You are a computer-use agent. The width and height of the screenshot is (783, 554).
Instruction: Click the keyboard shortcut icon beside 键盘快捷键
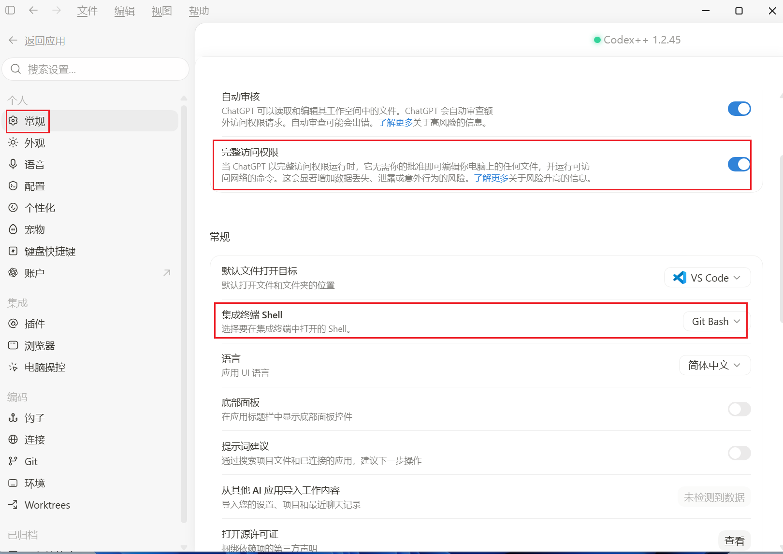(13, 251)
